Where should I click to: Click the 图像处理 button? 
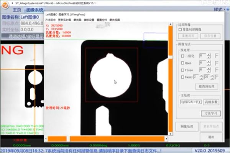(x=187, y=127)
